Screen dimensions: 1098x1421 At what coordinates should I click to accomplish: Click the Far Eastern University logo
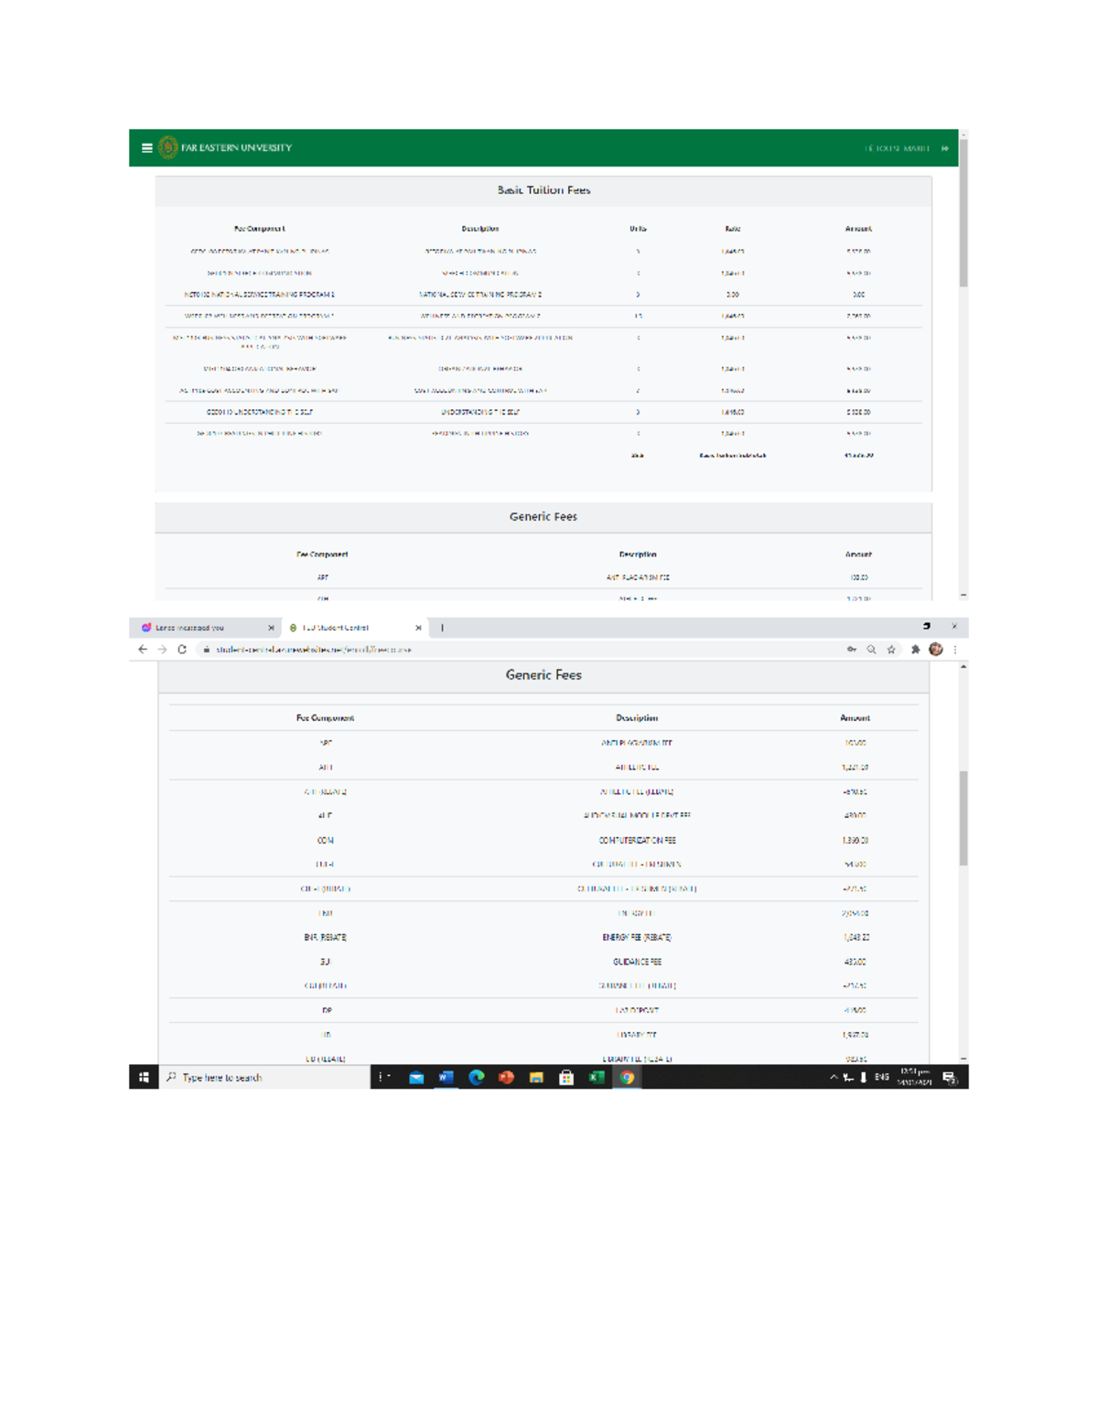point(167,147)
